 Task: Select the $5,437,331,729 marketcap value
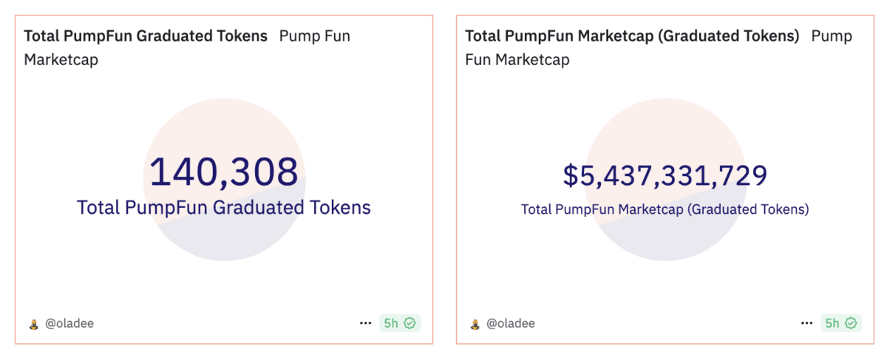pos(665,175)
